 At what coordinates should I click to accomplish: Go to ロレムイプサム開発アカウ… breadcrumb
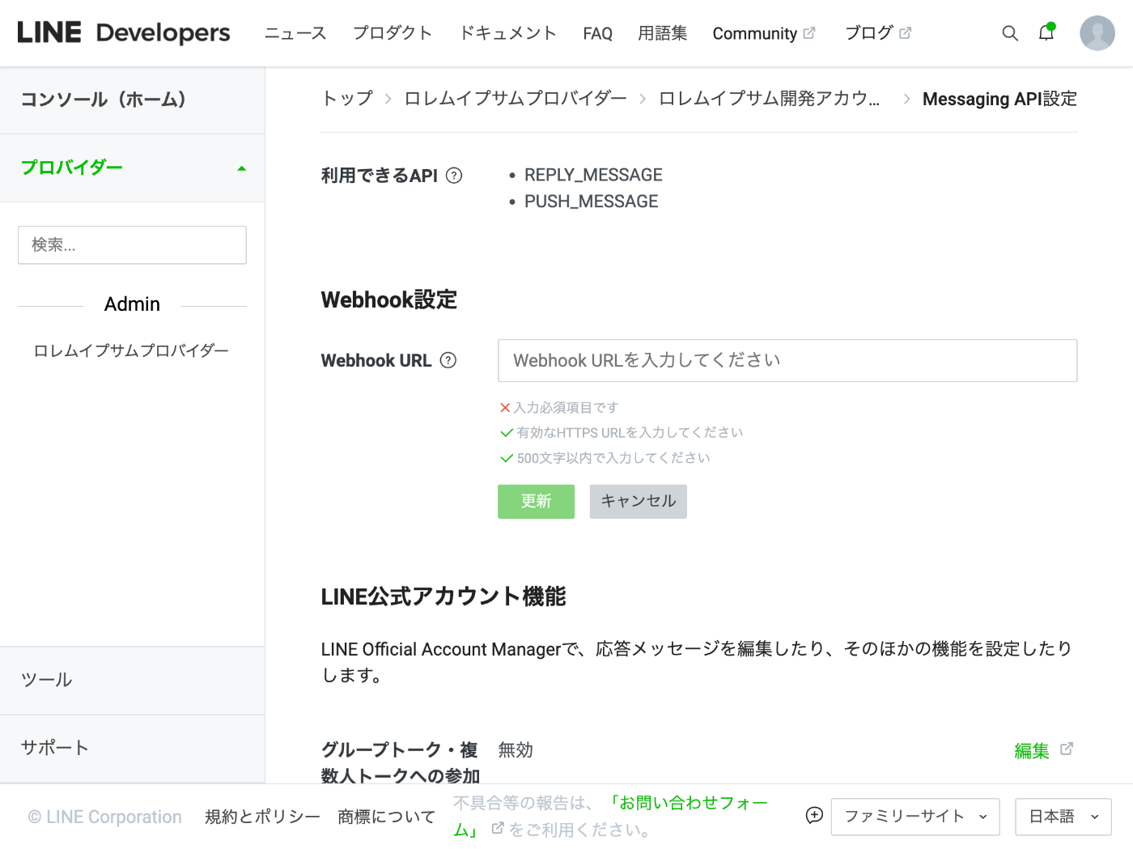pos(769,99)
